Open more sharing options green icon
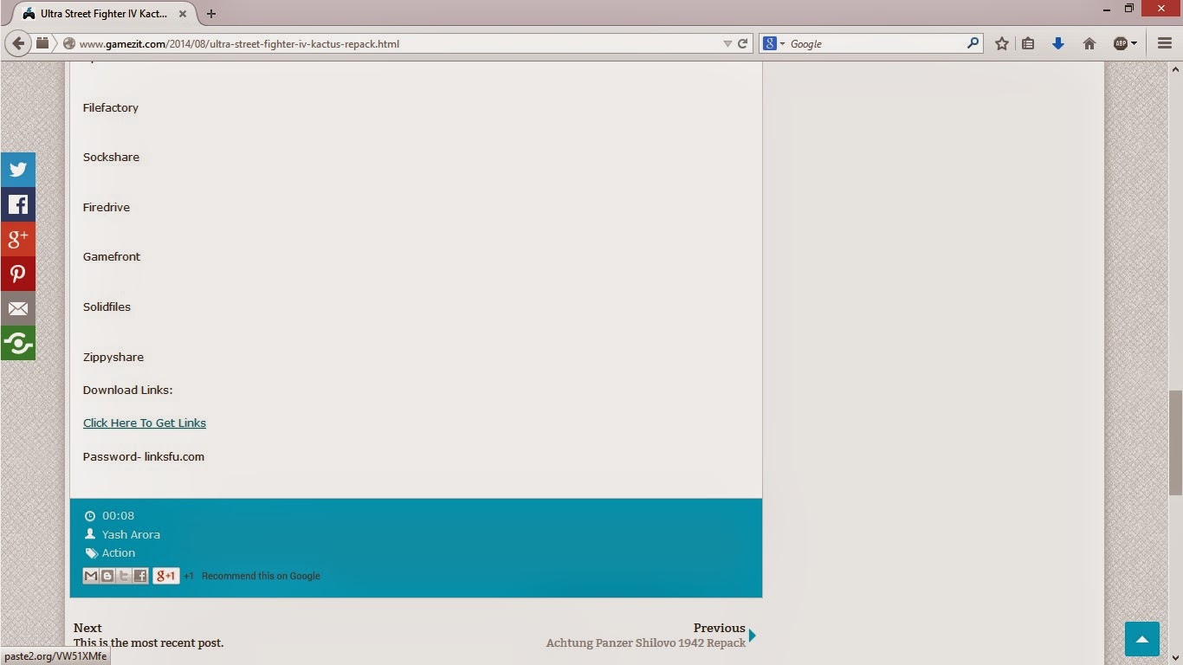The image size is (1183, 665). coord(17,343)
